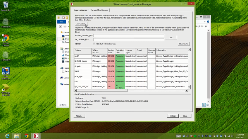Click the Load License button

pyautogui.click(x=81, y=24)
